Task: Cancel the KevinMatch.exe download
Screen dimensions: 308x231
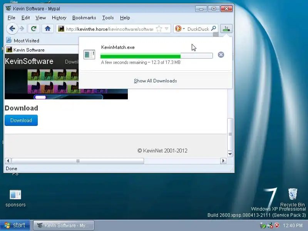Action: 221,55
